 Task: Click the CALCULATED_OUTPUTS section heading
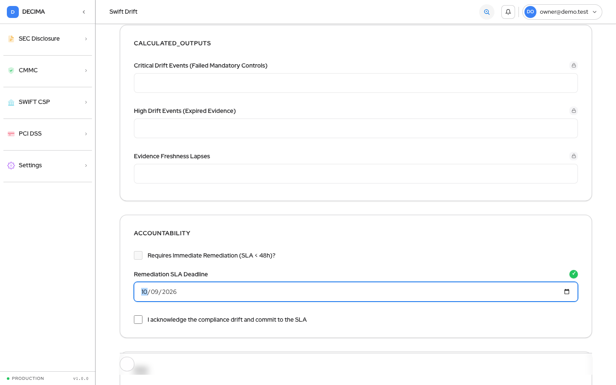click(172, 43)
